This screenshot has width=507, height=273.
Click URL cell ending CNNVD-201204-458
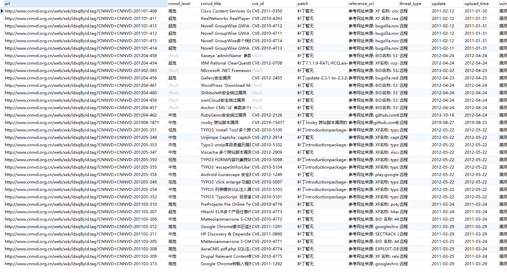click(86, 56)
